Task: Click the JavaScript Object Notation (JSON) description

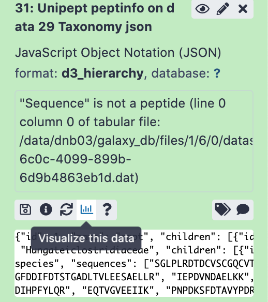Action: coord(118,53)
